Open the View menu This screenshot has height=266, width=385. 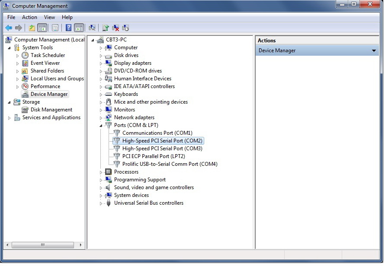[49, 17]
